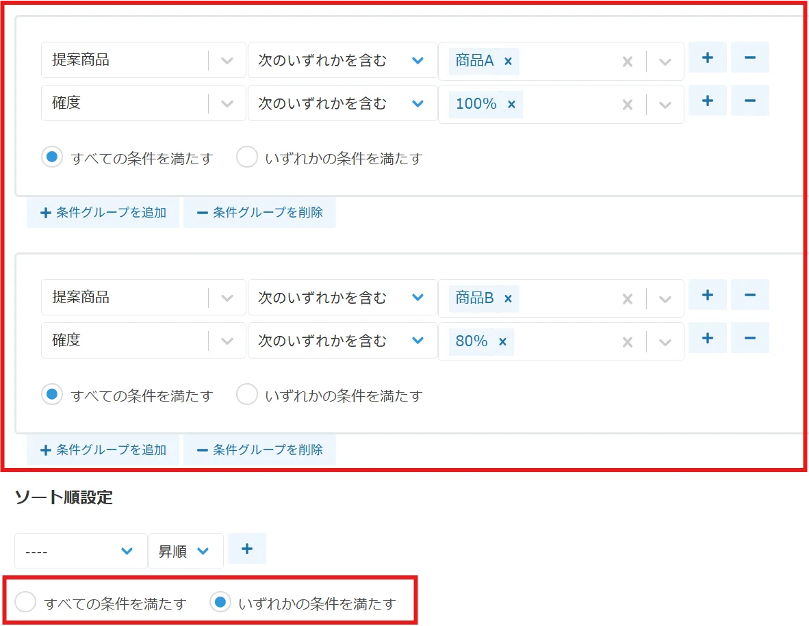The width and height of the screenshot is (809, 626).
Task: Clear all values in 商品B field
Action: tap(628, 299)
